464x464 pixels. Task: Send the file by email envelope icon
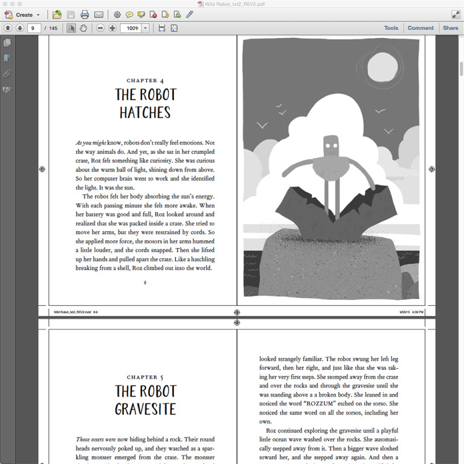point(98,14)
